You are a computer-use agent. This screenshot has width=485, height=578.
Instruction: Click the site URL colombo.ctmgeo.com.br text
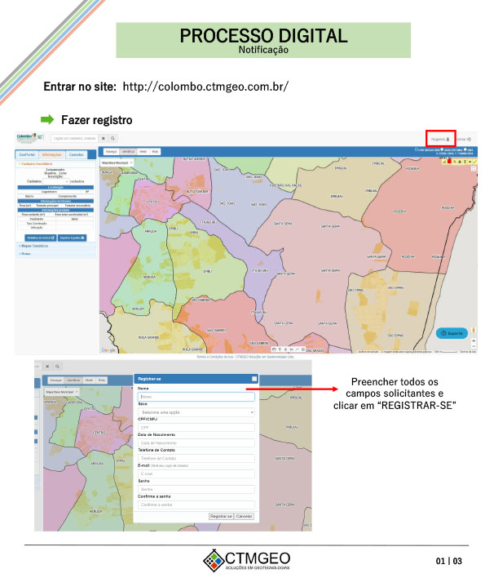(x=205, y=87)
